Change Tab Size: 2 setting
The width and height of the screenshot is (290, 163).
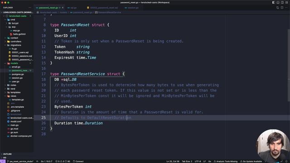pos(187,161)
